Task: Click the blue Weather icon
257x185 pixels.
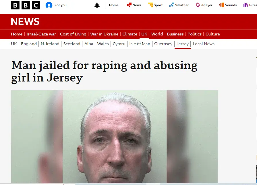Action: [172, 5]
